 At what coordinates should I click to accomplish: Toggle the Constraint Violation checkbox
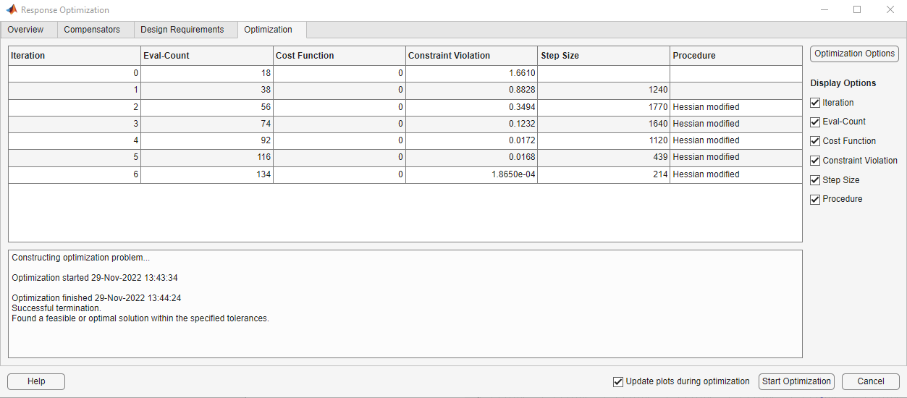coord(815,161)
